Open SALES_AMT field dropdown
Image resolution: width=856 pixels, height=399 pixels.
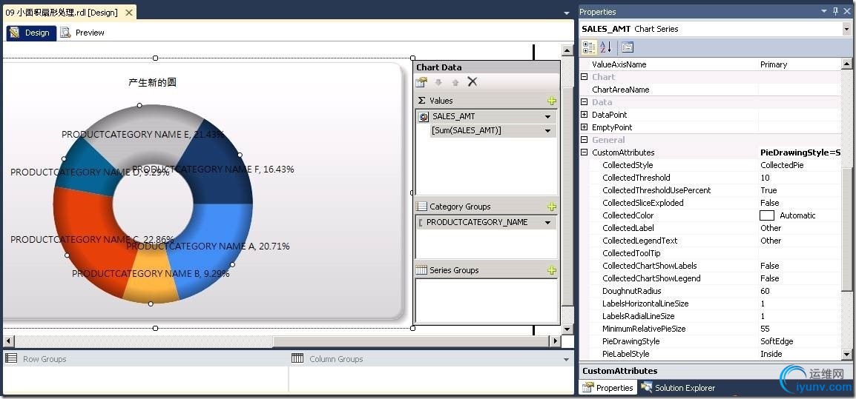click(547, 117)
